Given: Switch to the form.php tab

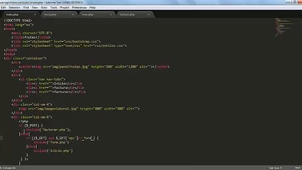Looking at the screenshot, I should 96,15.
